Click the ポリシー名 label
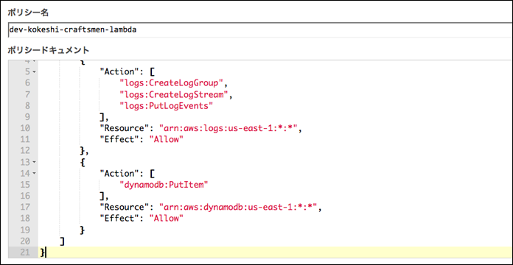513x265 pixels. (x=28, y=13)
